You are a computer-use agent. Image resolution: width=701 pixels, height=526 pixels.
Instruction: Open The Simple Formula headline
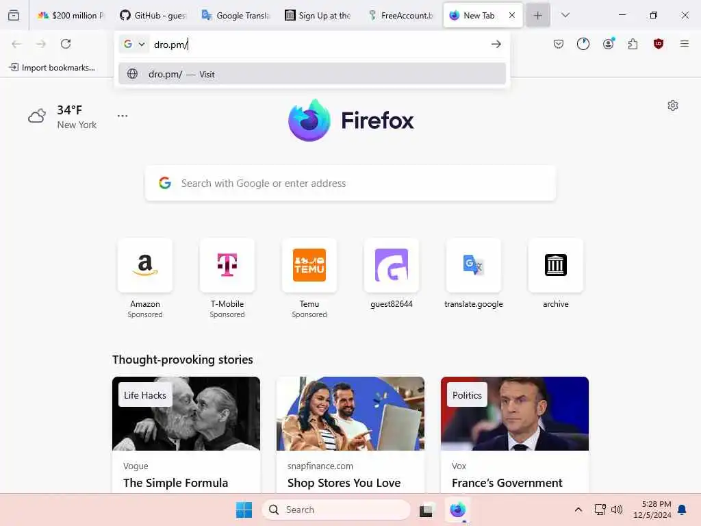176,483
